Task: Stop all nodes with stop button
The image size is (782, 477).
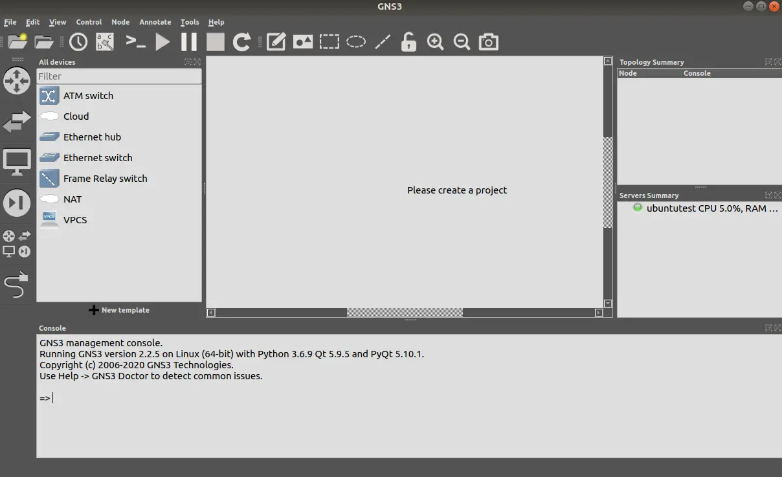Action: (216, 42)
